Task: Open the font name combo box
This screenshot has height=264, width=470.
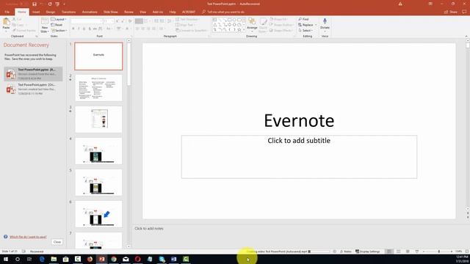Action: (87, 21)
